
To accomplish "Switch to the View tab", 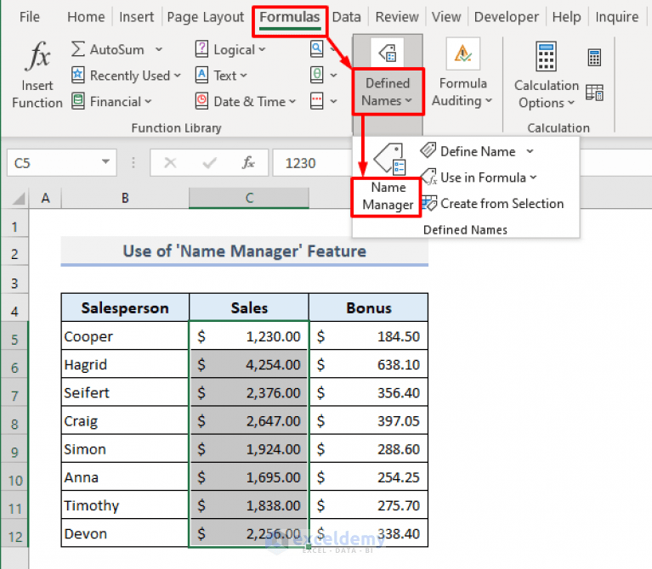I will [446, 17].
